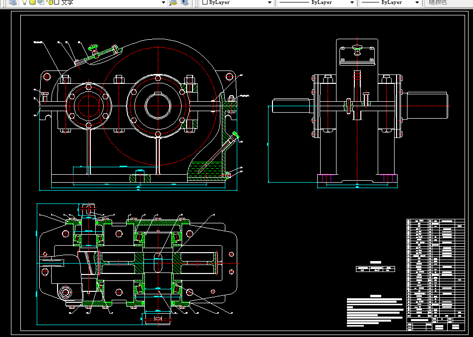Click the inspection cover handle on top

94,49
